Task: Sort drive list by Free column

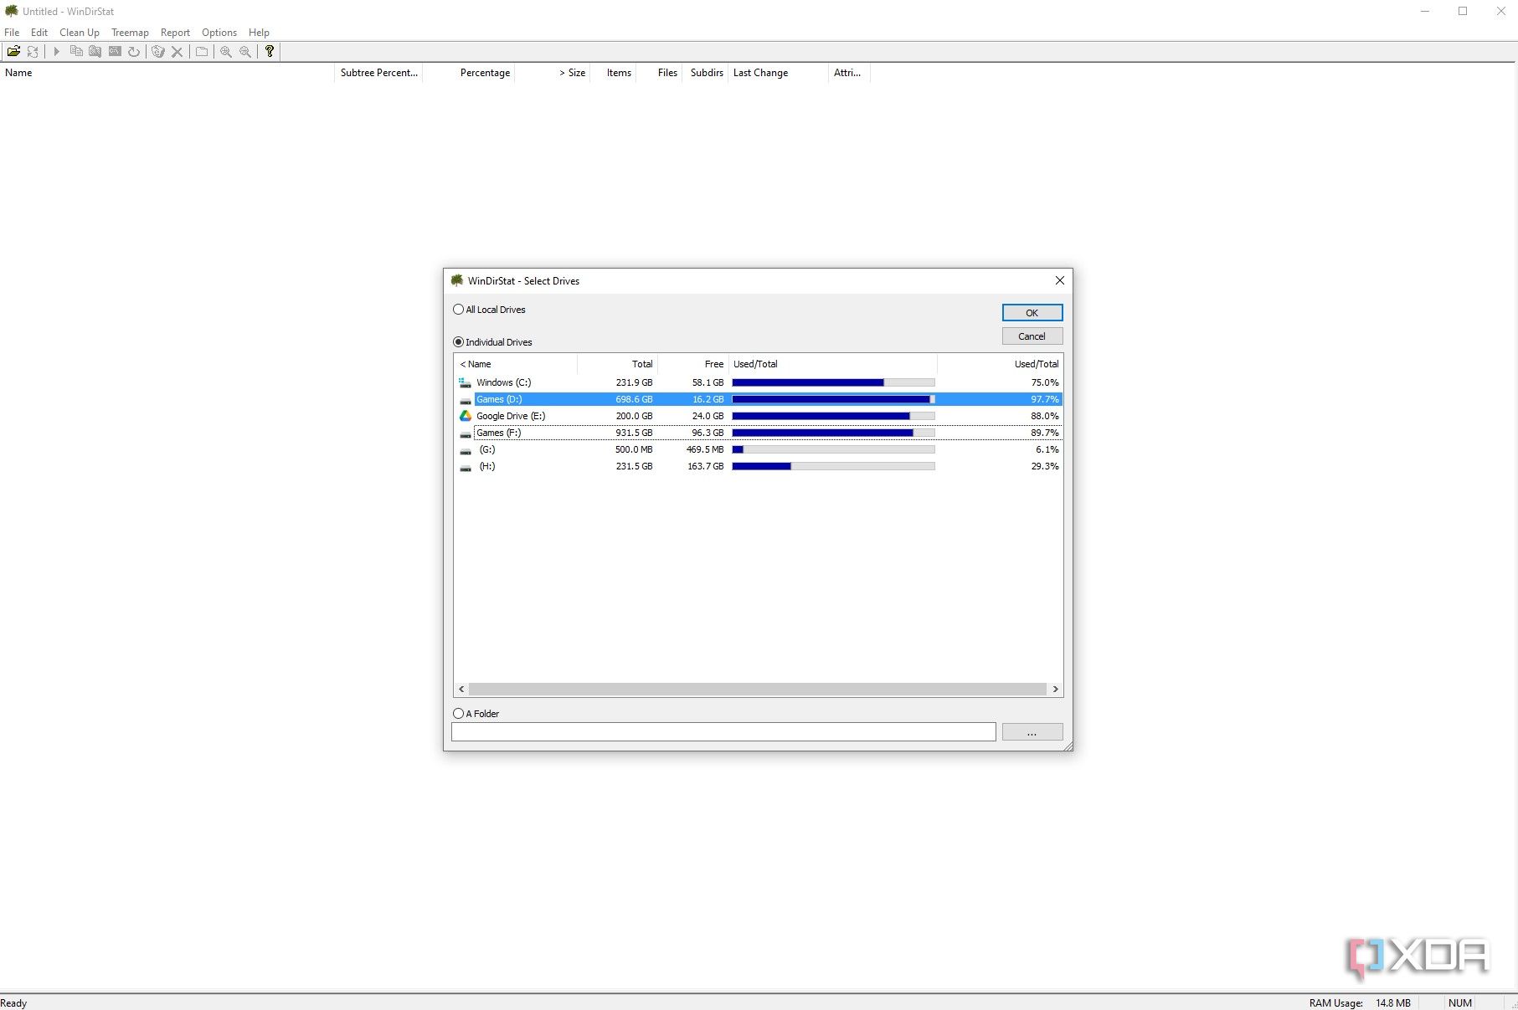Action: (x=692, y=364)
